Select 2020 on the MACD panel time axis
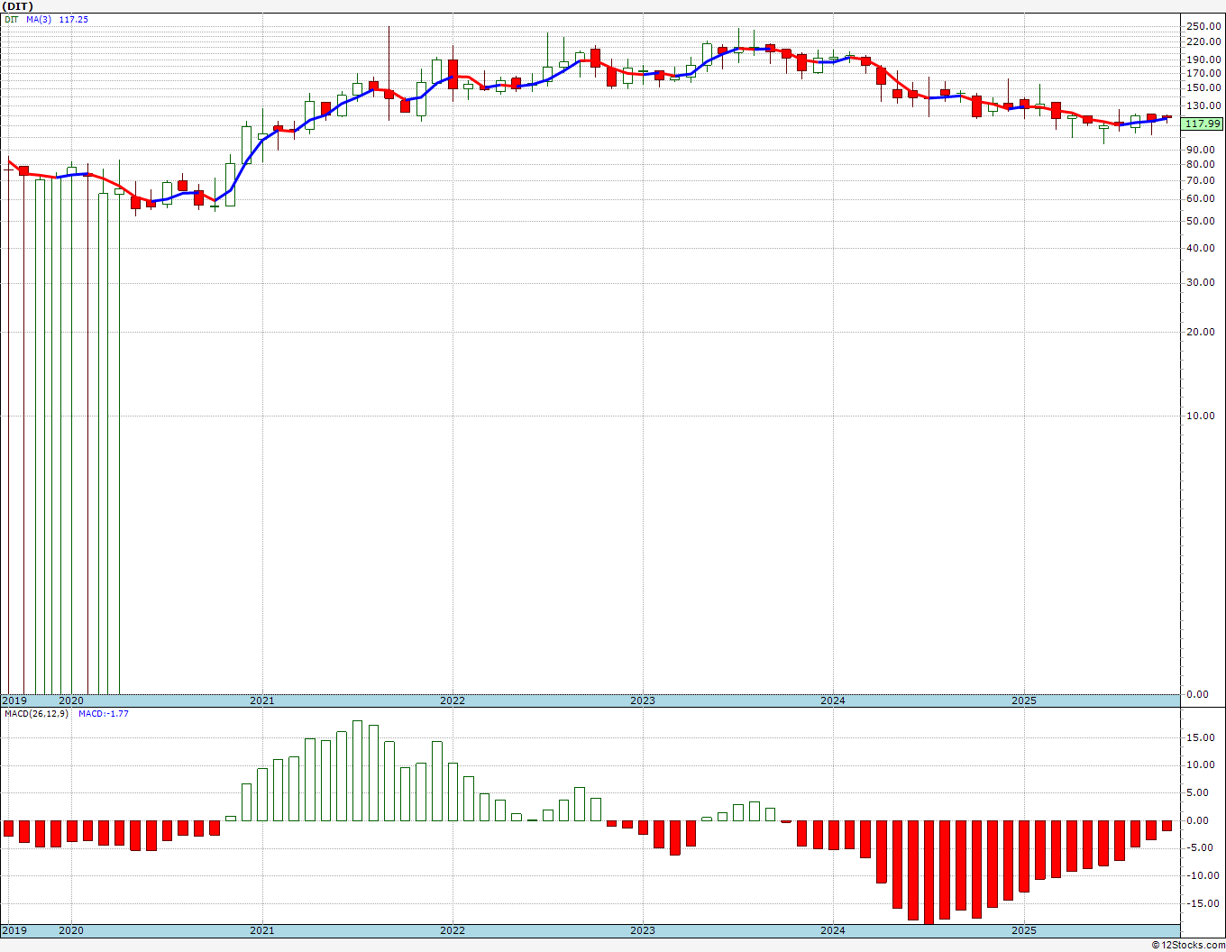 pos(71,929)
